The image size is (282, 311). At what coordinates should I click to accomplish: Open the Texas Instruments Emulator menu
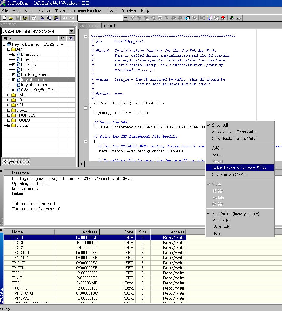pos(79,11)
